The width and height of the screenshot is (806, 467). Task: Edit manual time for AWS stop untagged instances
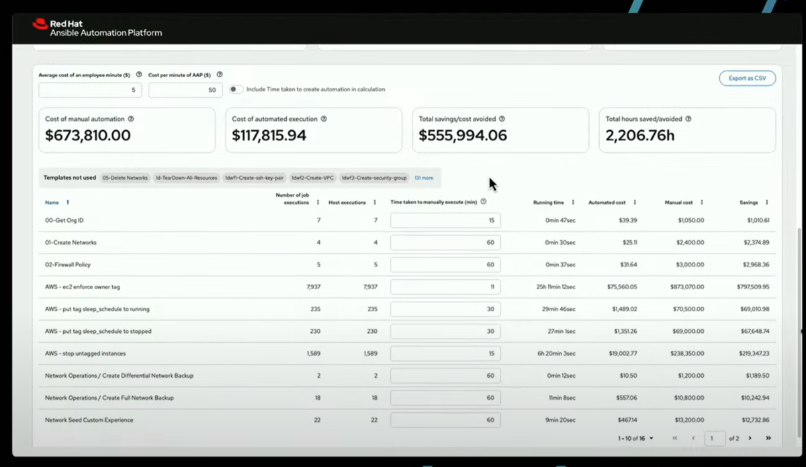tap(445, 353)
